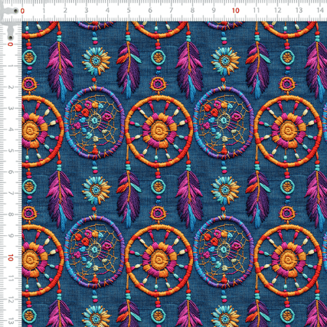
Task: Select the 9 mark on the top ruler
Action: point(214,10)
